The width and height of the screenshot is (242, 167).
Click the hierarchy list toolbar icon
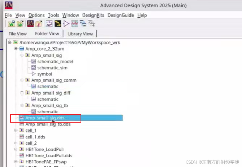83,23
